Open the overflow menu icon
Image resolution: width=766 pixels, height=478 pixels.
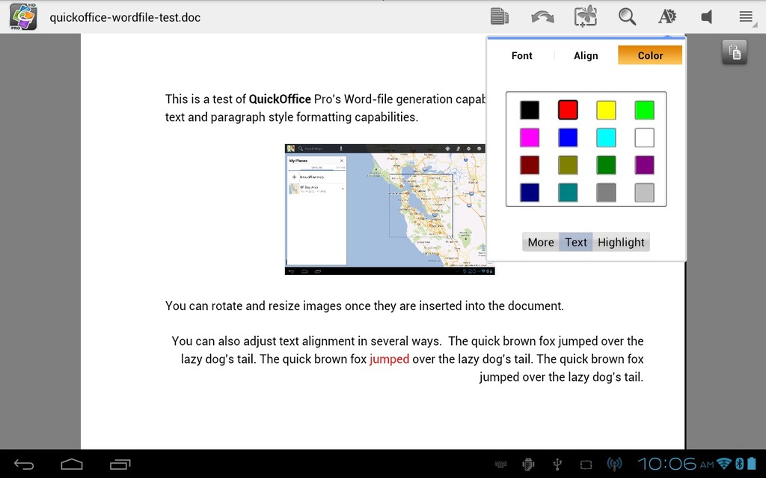(746, 16)
